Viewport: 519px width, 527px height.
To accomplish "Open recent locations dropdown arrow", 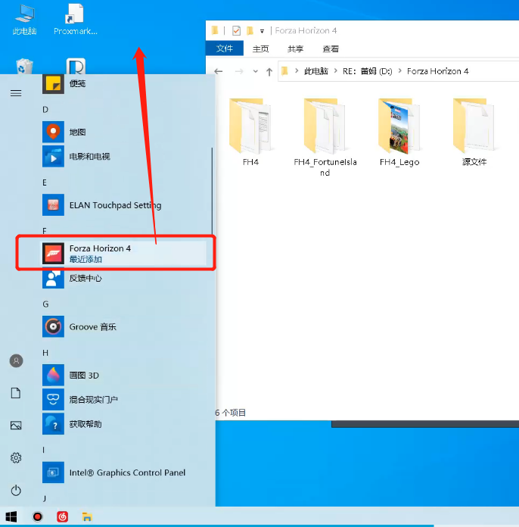I will (255, 71).
